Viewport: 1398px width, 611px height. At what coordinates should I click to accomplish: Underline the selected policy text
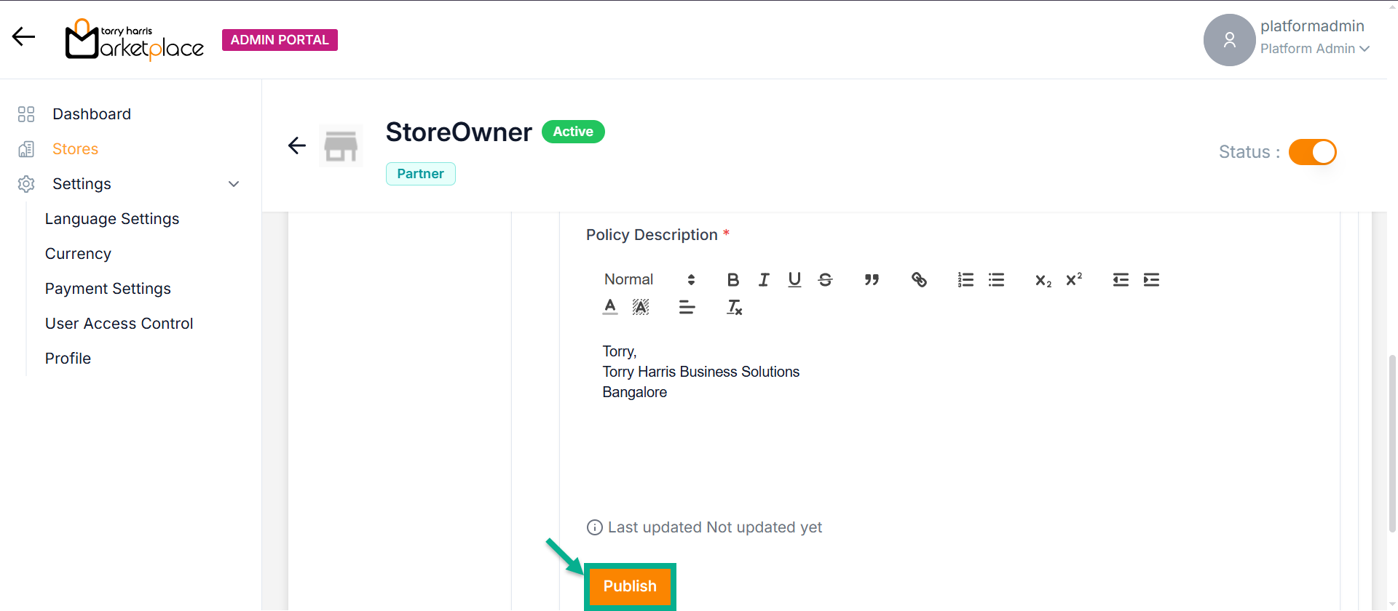click(794, 280)
